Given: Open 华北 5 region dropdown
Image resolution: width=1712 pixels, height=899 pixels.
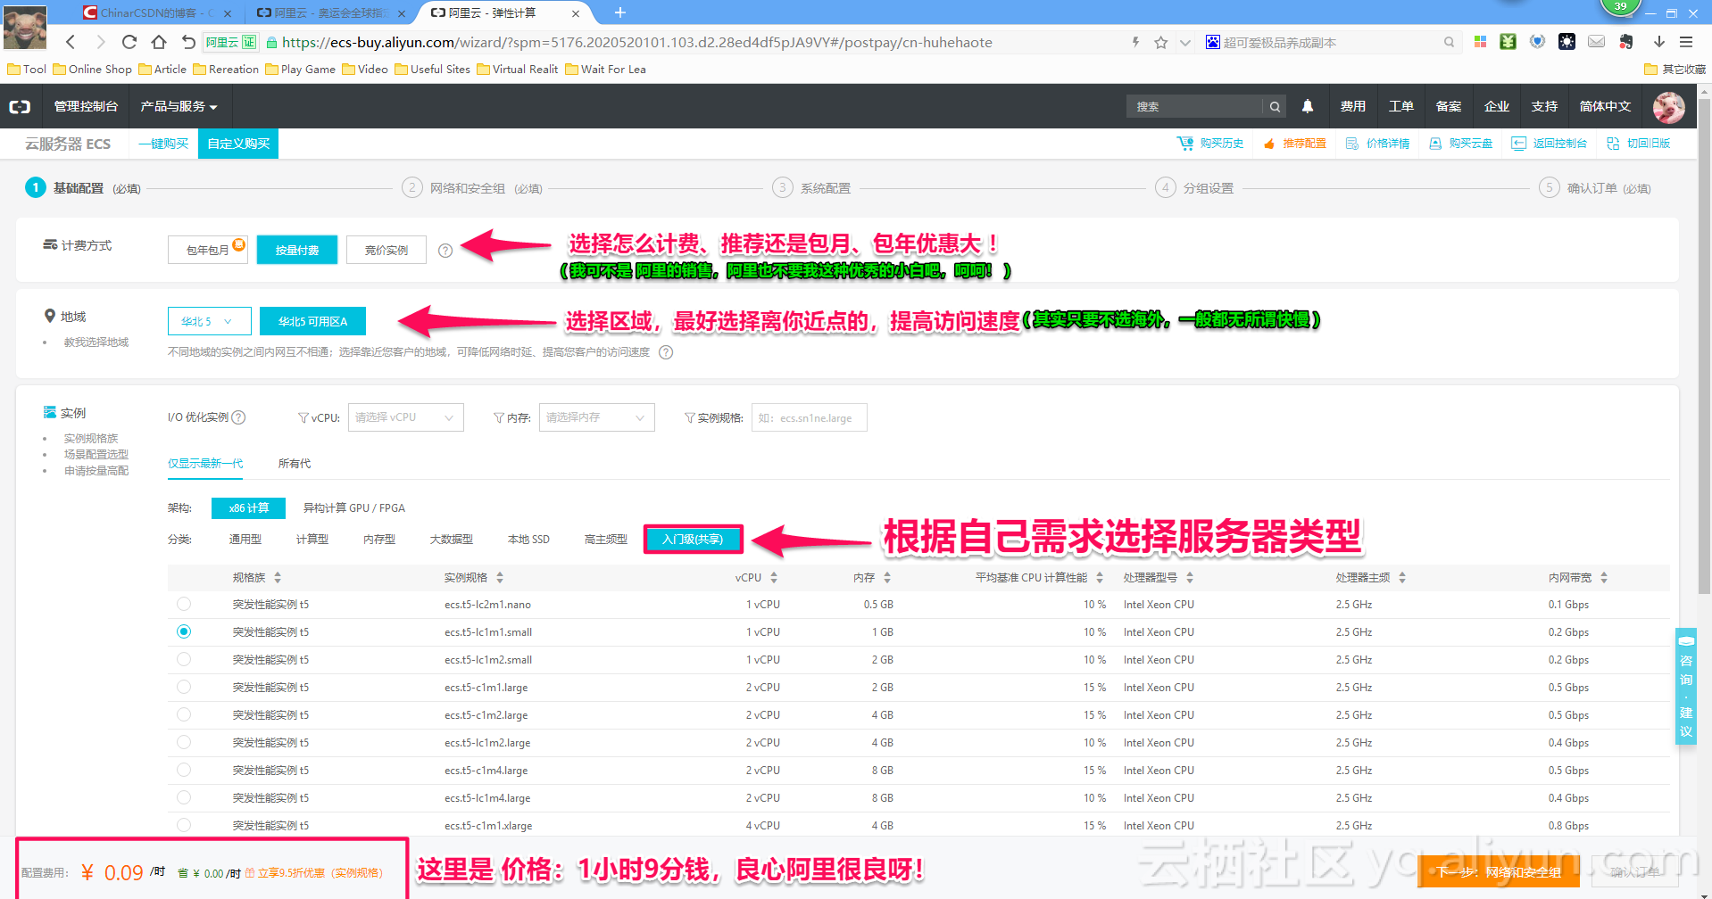Looking at the screenshot, I should pos(210,321).
